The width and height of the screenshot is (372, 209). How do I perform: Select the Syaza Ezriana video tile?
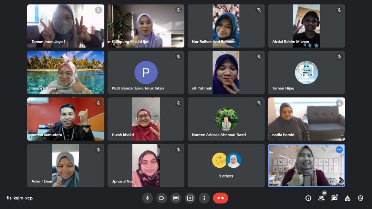(x=66, y=72)
